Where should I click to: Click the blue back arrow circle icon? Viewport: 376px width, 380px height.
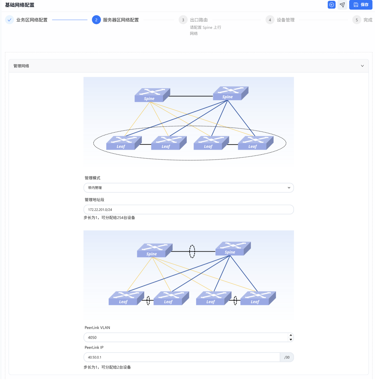[x=331, y=5]
